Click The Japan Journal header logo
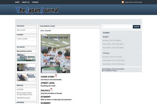The width and height of the screenshot is (157, 104). coord(37,10)
